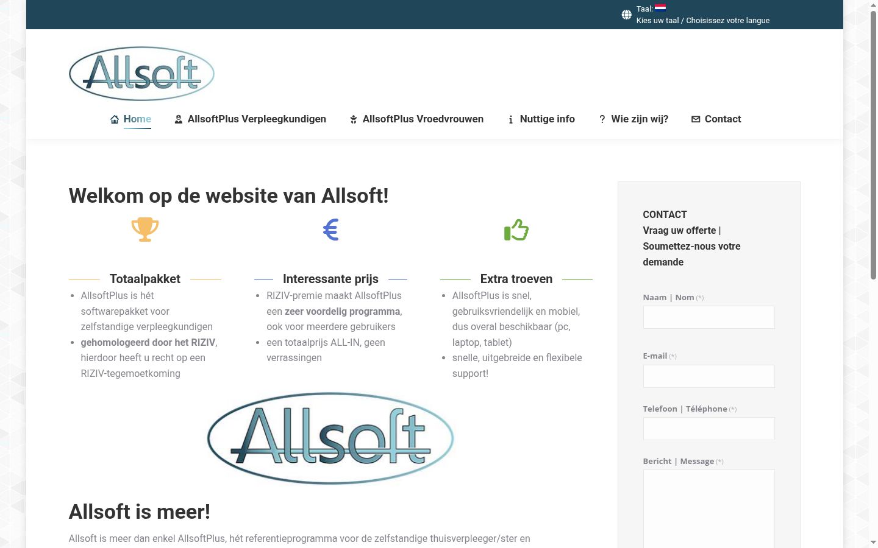Click the 'Allsoft is meer!' heading
The height and width of the screenshot is (548, 878).
pyautogui.click(x=140, y=511)
